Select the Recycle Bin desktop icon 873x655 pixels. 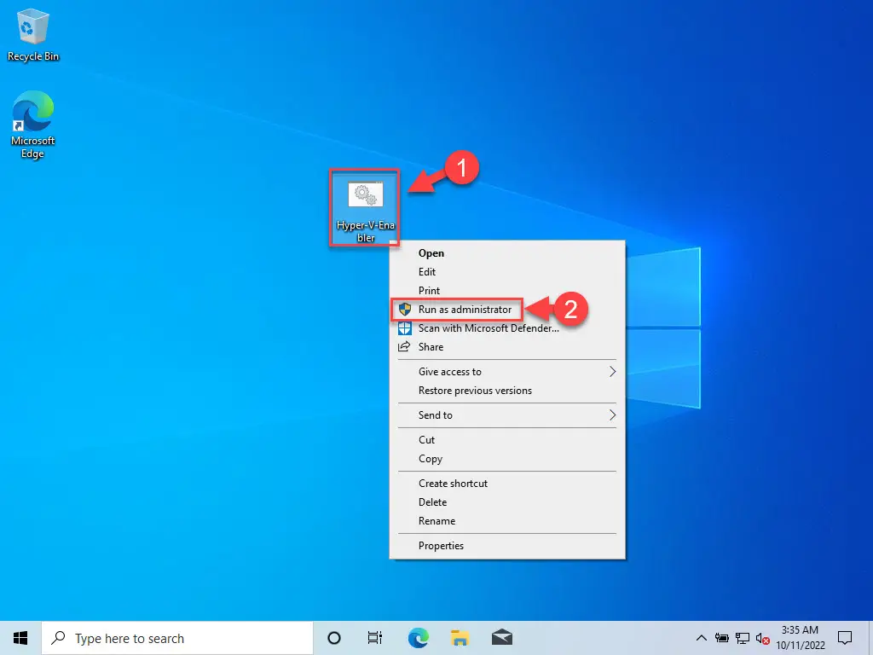coord(32,35)
